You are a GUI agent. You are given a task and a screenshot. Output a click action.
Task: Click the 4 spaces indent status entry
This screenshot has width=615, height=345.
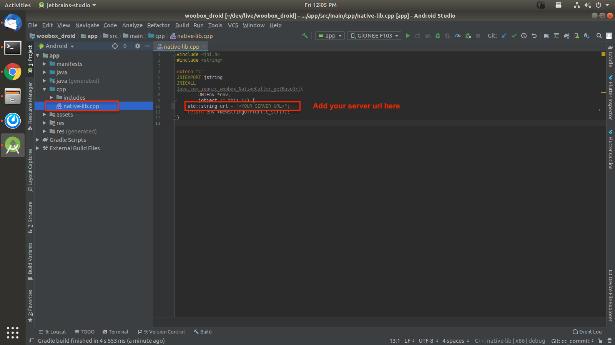pyautogui.click(x=455, y=341)
